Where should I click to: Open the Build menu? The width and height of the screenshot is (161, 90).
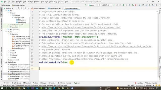(42, 2)
